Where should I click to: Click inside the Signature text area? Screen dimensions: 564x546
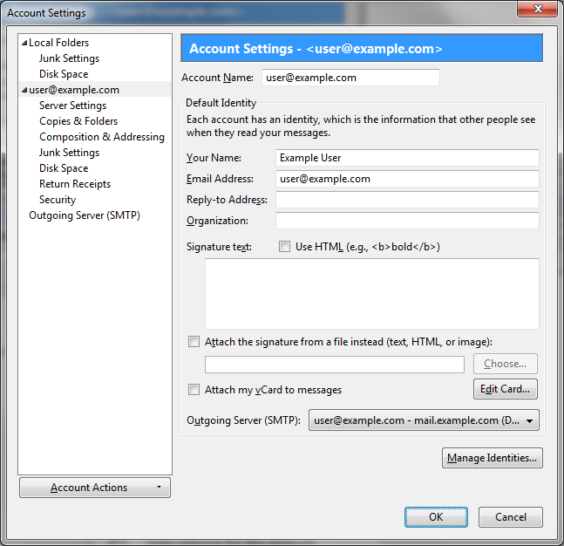click(371, 293)
